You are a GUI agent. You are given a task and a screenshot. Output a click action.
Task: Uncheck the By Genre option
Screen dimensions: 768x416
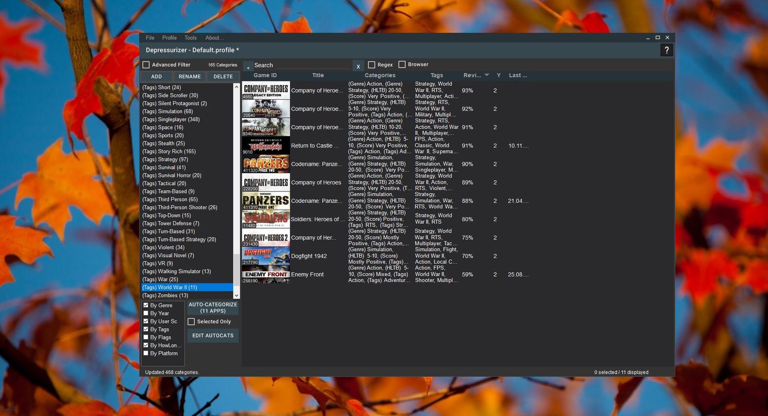click(146, 305)
